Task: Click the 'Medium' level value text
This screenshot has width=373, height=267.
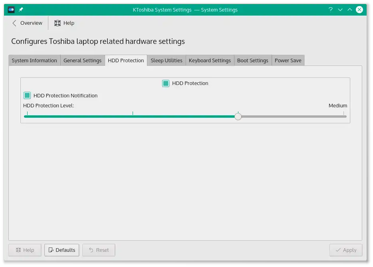Action: point(338,106)
